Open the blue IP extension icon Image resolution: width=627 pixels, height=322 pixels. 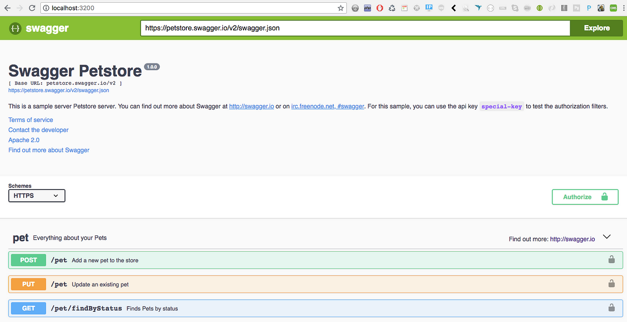(429, 8)
